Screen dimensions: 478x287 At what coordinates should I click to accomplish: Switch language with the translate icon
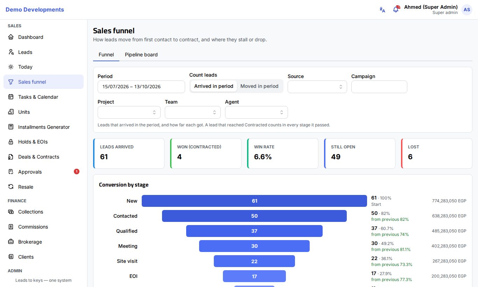[382, 10]
